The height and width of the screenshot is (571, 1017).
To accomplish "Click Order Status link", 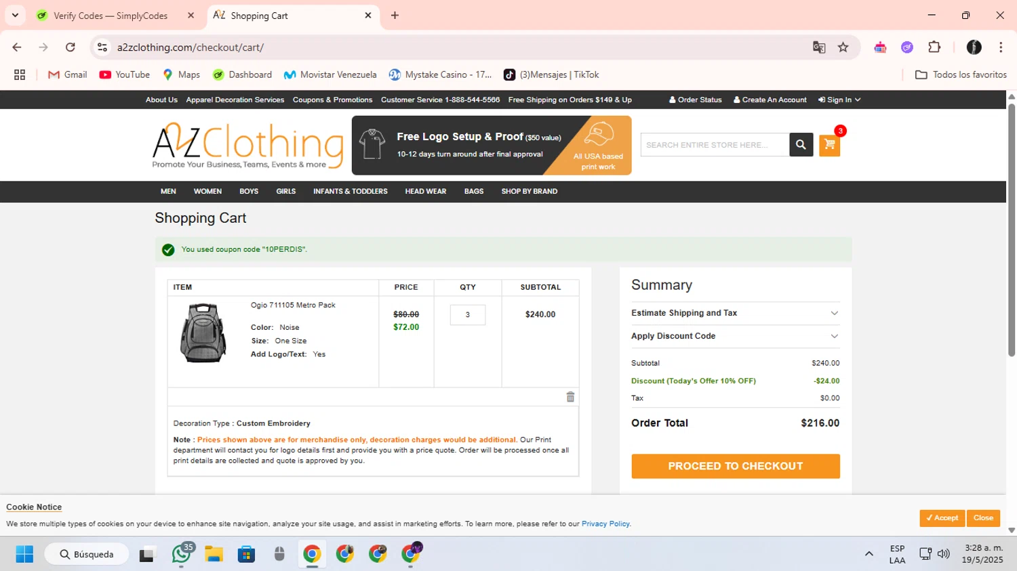I will click(696, 100).
